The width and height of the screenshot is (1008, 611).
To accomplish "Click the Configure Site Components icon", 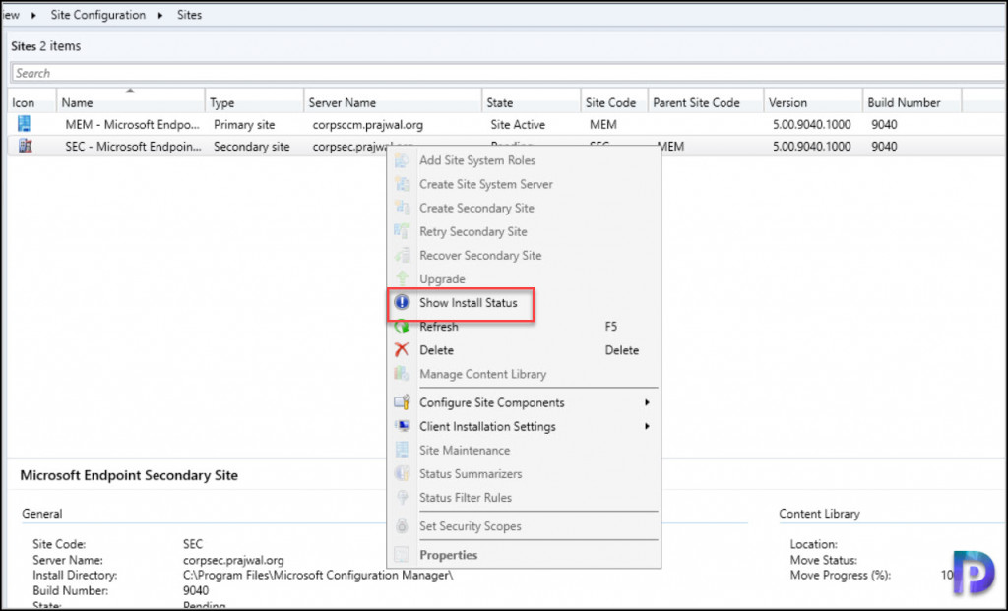I will pos(402,402).
